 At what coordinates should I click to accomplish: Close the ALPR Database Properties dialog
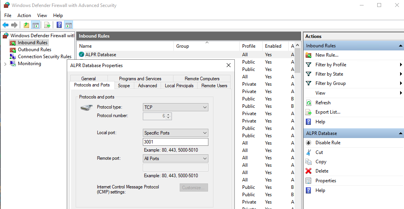(229, 66)
